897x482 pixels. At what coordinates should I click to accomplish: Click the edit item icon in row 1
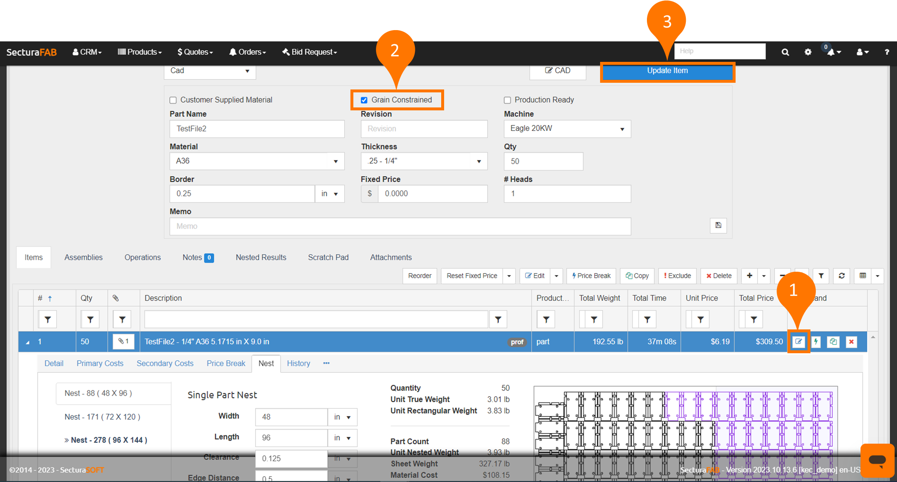point(798,342)
